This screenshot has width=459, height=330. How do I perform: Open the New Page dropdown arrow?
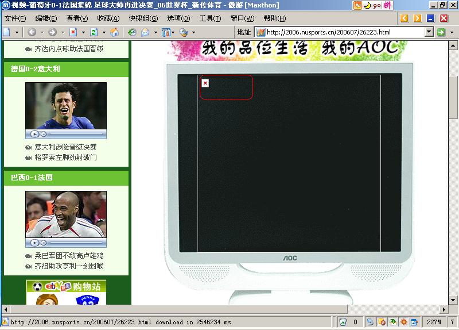point(17,32)
